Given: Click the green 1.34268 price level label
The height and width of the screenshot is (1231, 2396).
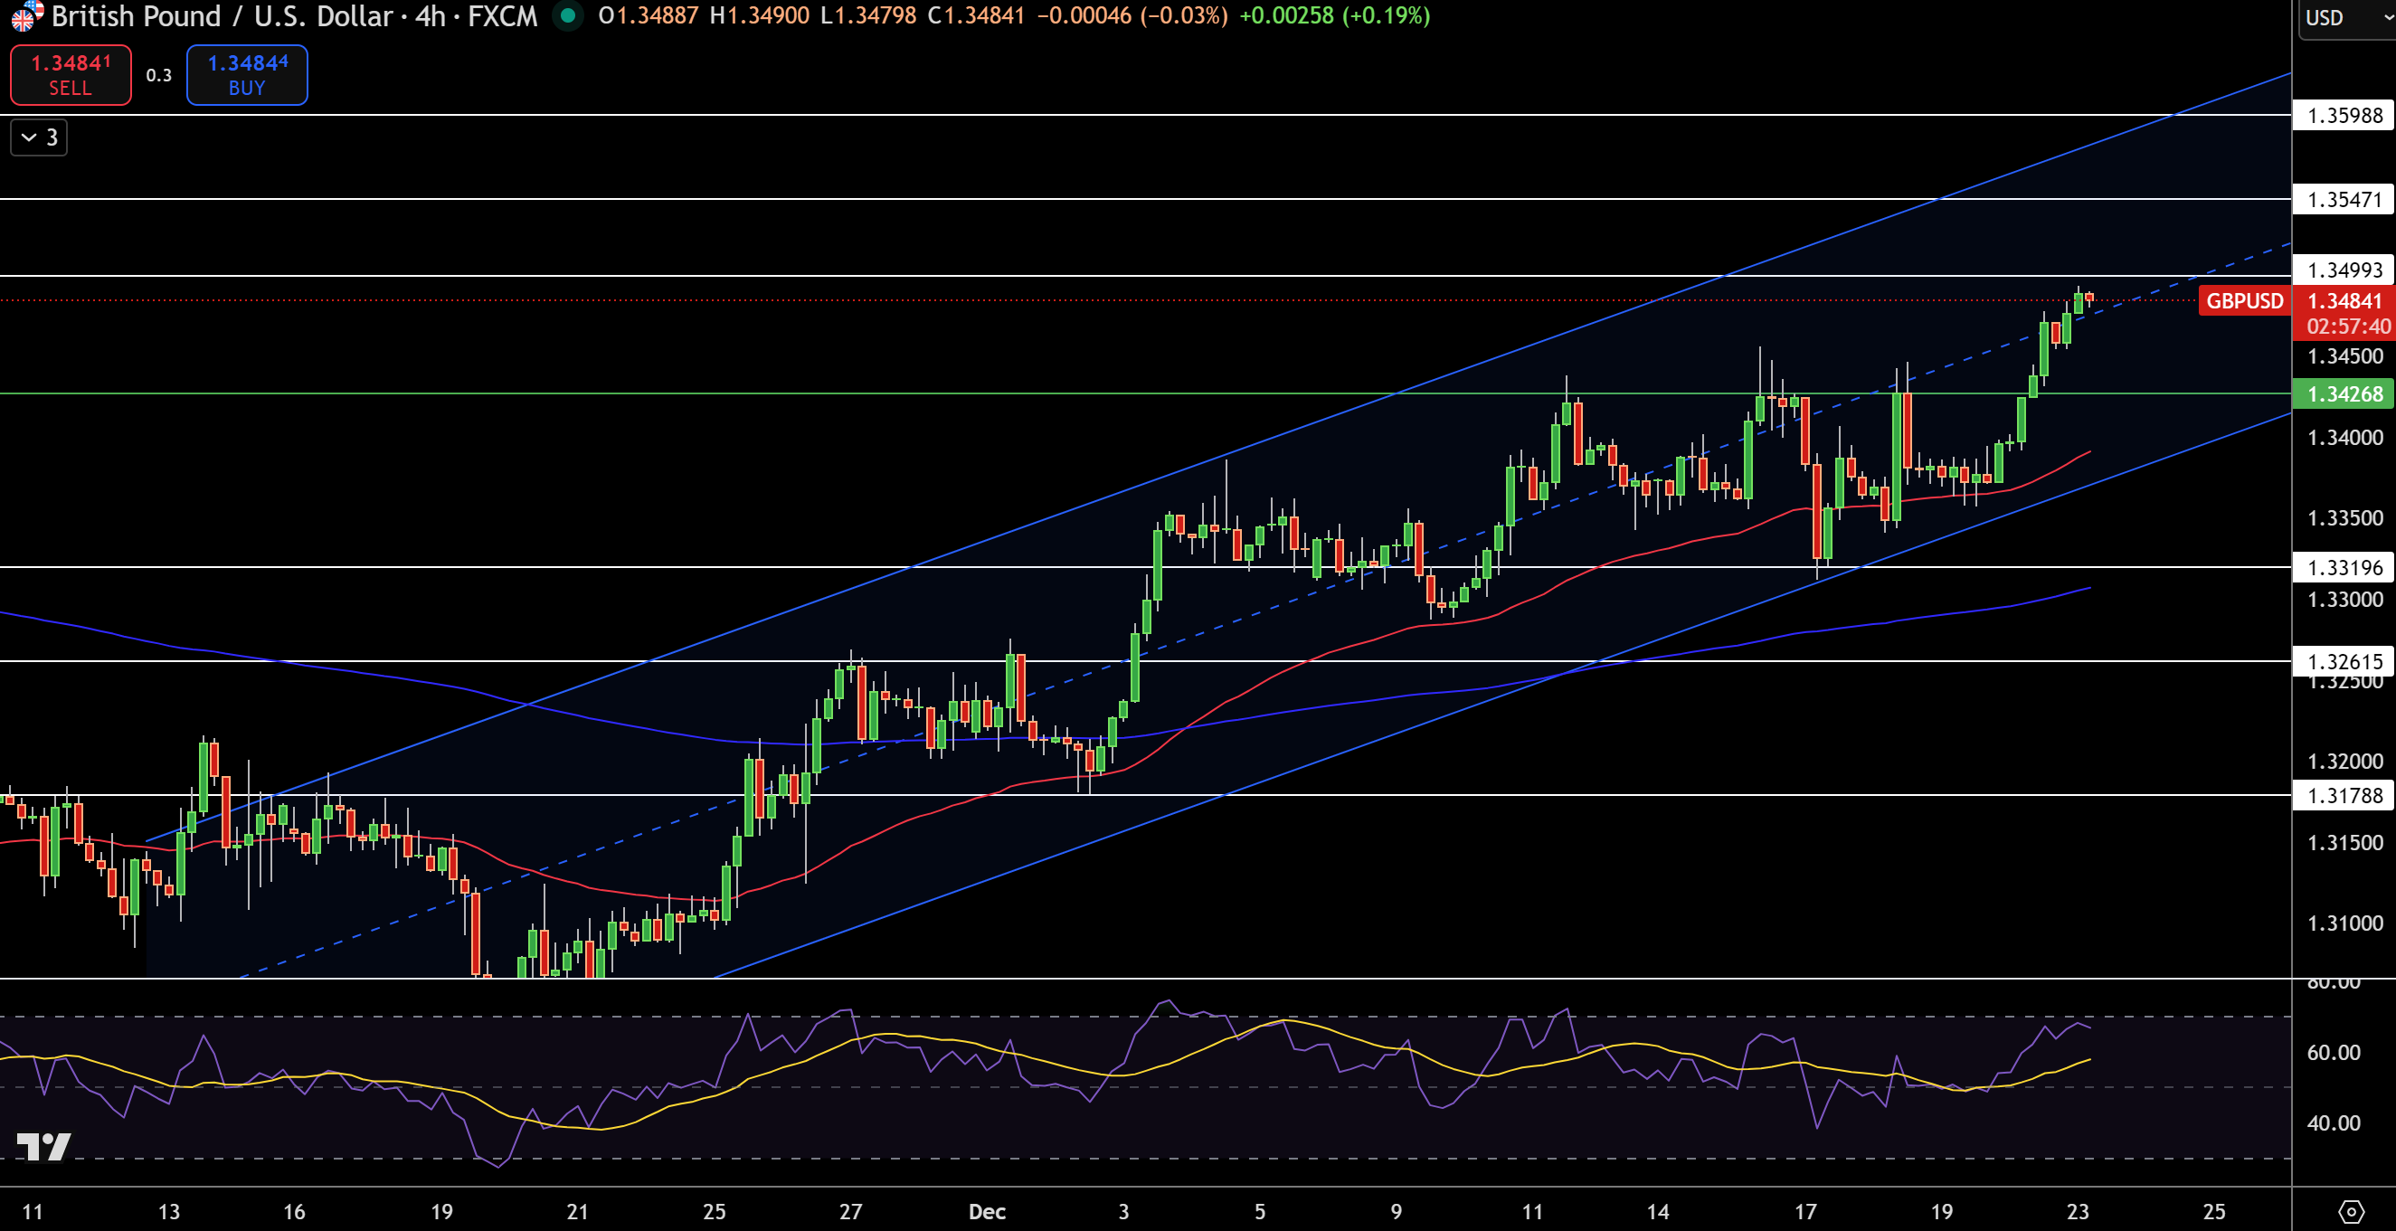Looking at the screenshot, I should 2343,394.
